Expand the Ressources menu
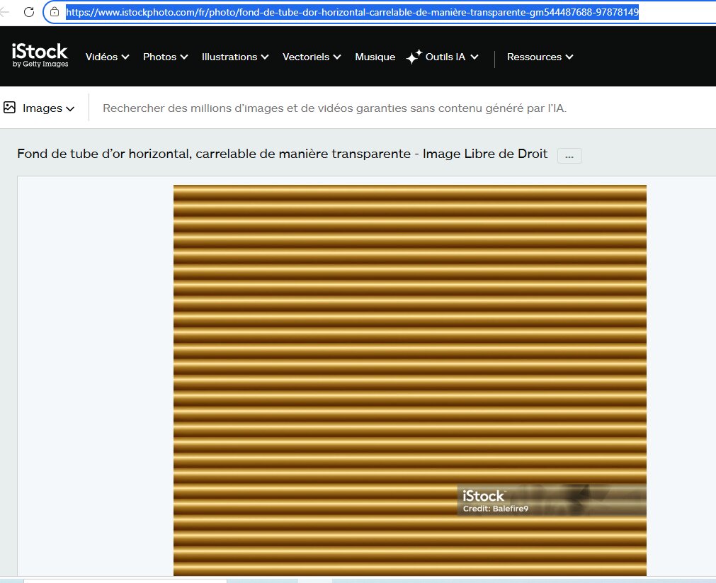Screen dimensions: 716x583 click(x=540, y=57)
